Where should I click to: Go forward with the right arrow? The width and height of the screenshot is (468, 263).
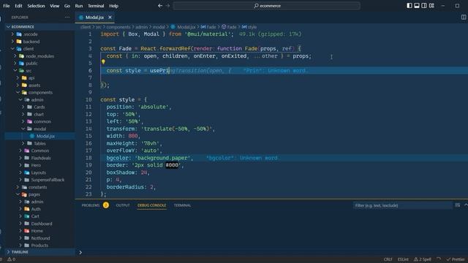(x=167, y=6)
